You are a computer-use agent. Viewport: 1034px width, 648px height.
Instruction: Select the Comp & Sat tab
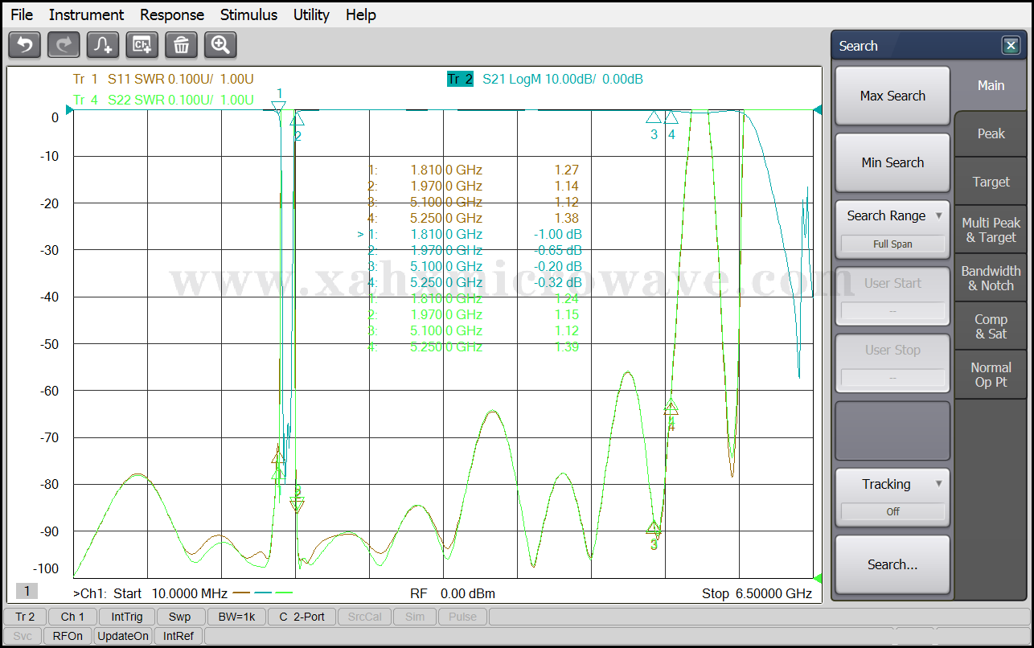[x=991, y=326]
